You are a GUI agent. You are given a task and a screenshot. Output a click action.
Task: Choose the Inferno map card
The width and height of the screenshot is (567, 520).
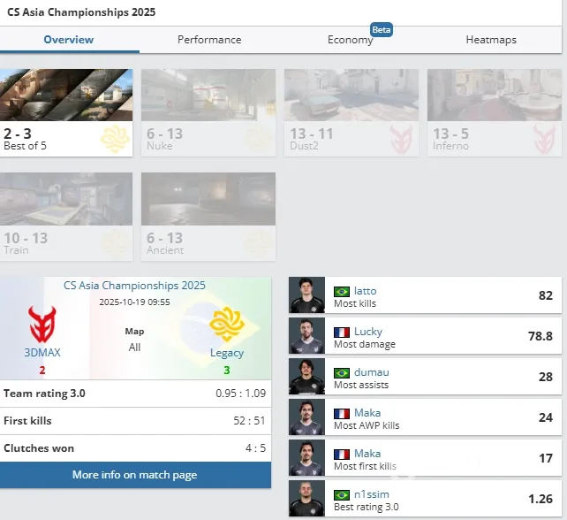point(493,112)
